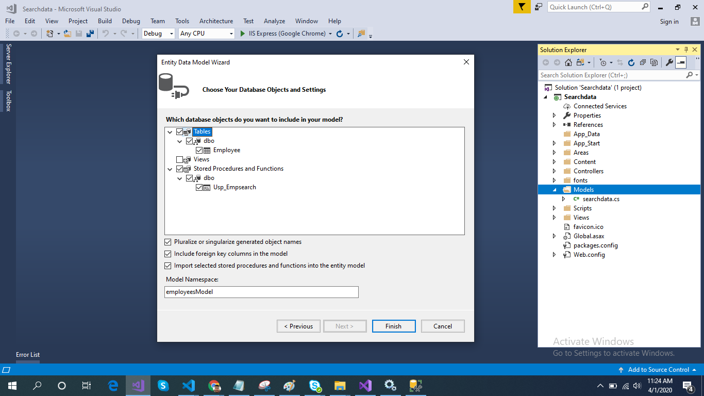Viewport: 704px width, 396px height.
Task: Click Show All Files icon
Action: click(654, 62)
